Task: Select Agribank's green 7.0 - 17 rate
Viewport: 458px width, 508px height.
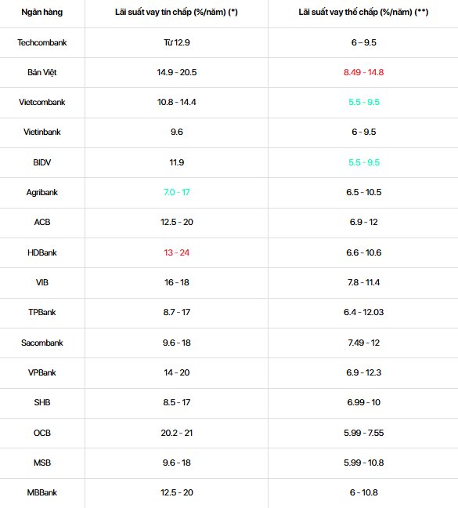Action: click(177, 192)
